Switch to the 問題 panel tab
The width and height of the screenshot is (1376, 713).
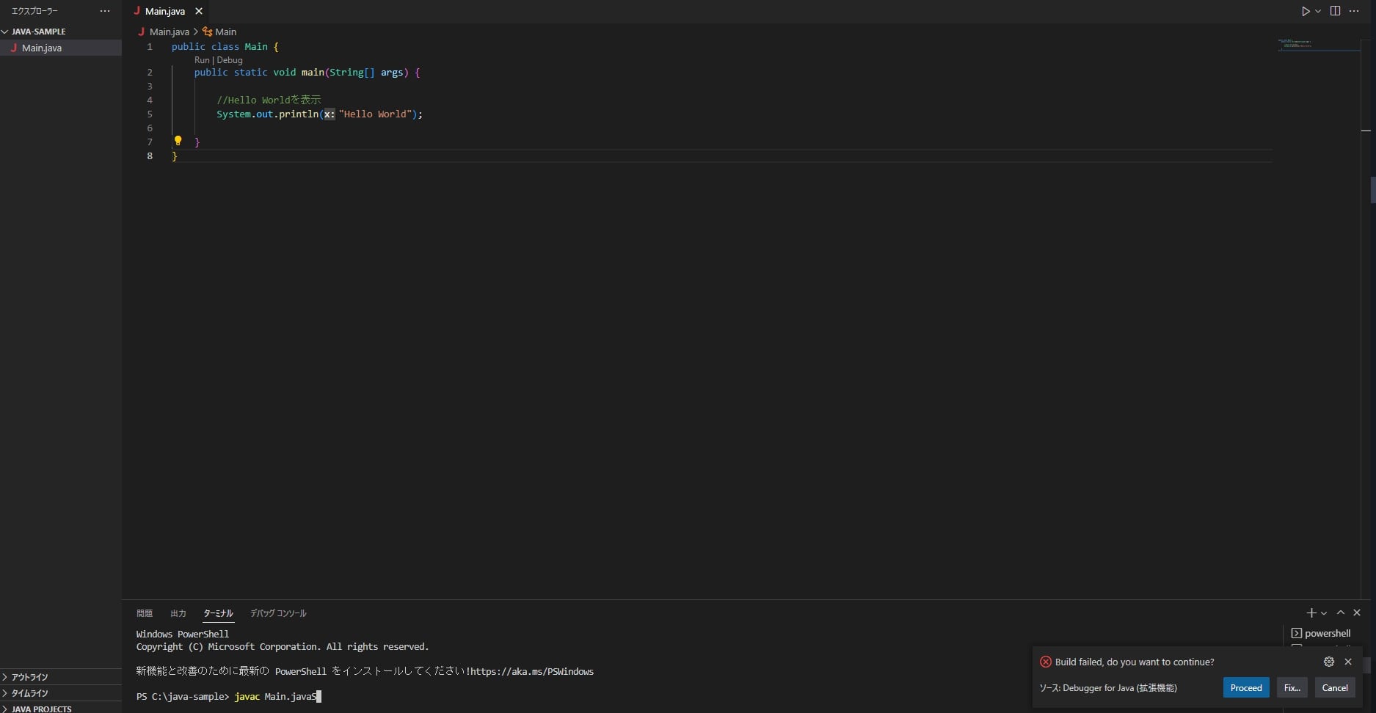pyautogui.click(x=145, y=613)
